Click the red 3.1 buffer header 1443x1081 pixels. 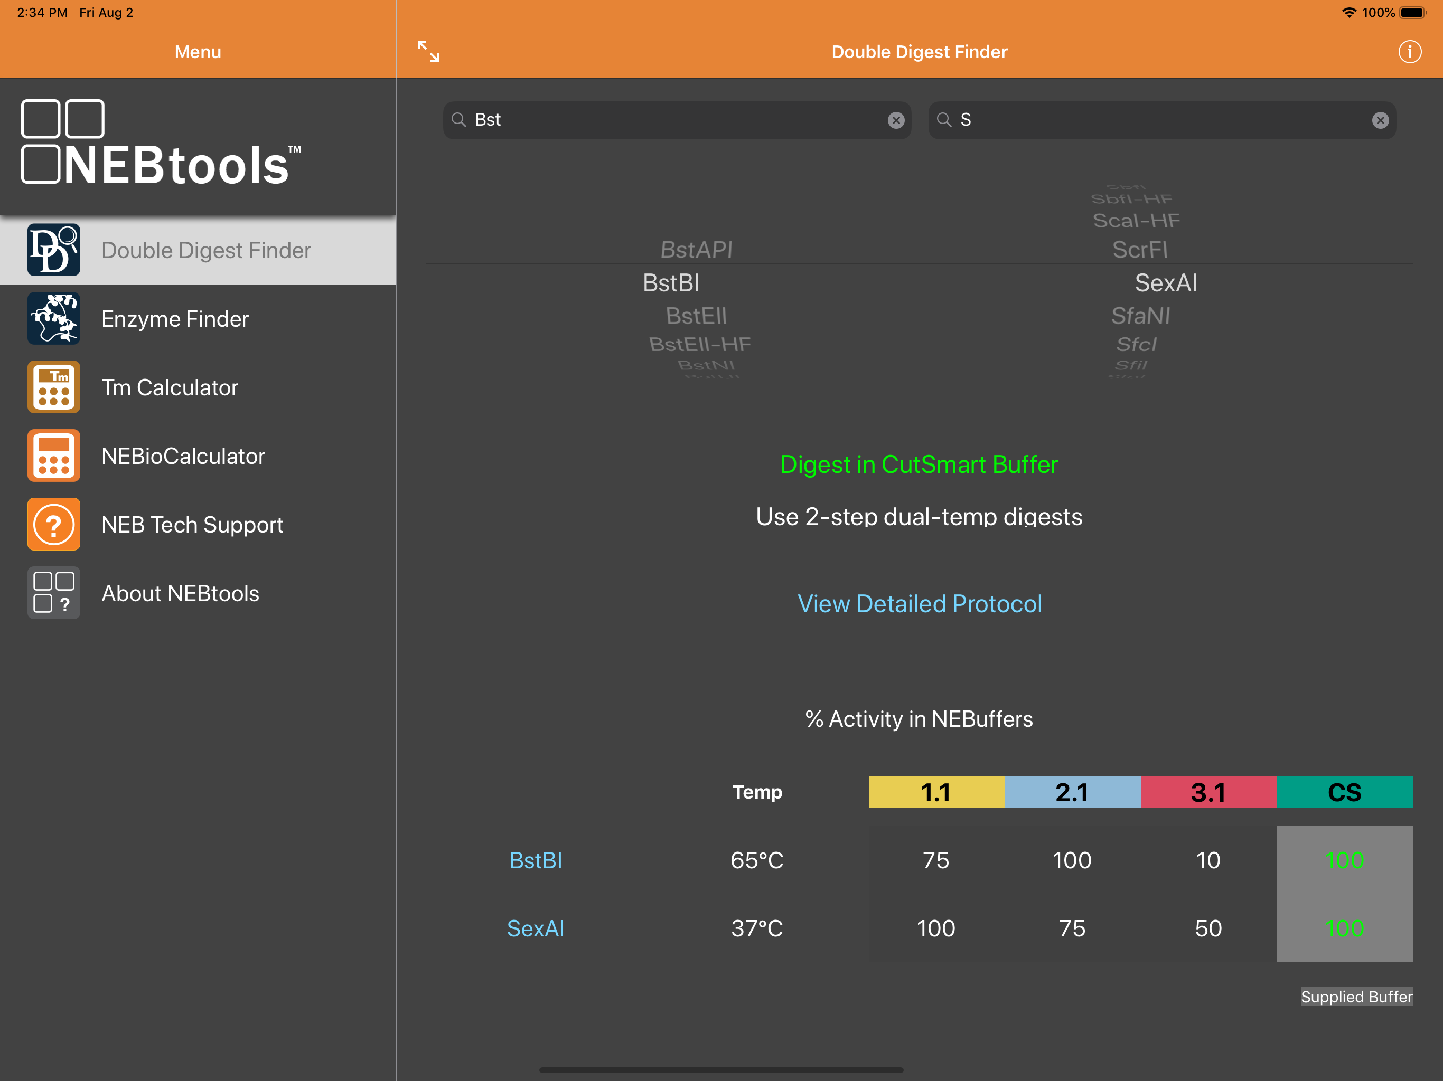(1209, 792)
